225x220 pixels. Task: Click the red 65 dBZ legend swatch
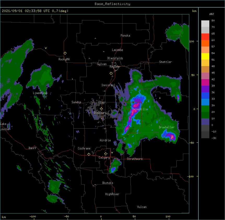[x=205, y=37]
